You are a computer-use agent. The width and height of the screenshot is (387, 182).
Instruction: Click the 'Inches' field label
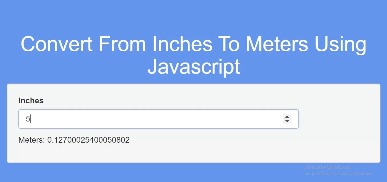31,100
